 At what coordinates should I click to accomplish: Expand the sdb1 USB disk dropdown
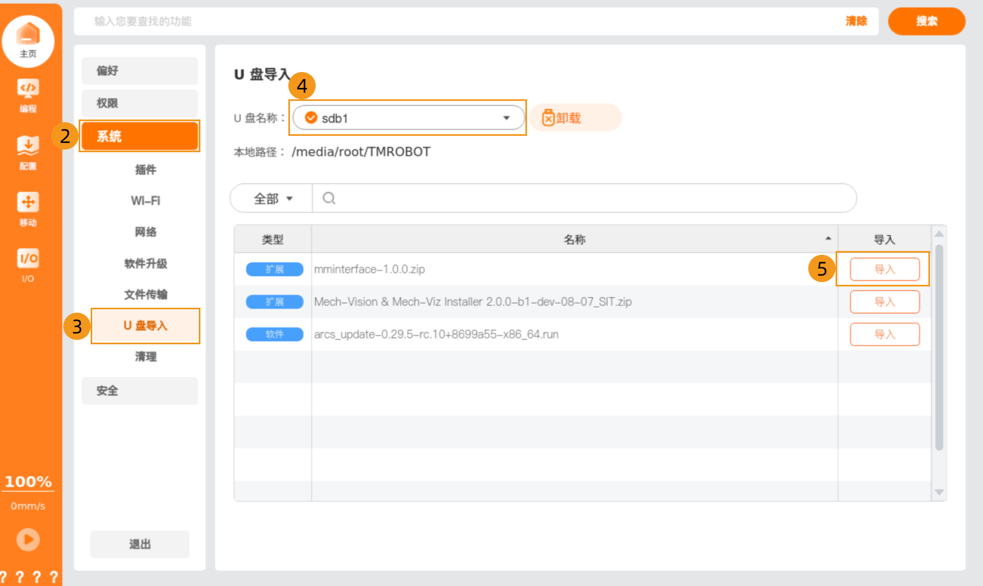coord(506,118)
